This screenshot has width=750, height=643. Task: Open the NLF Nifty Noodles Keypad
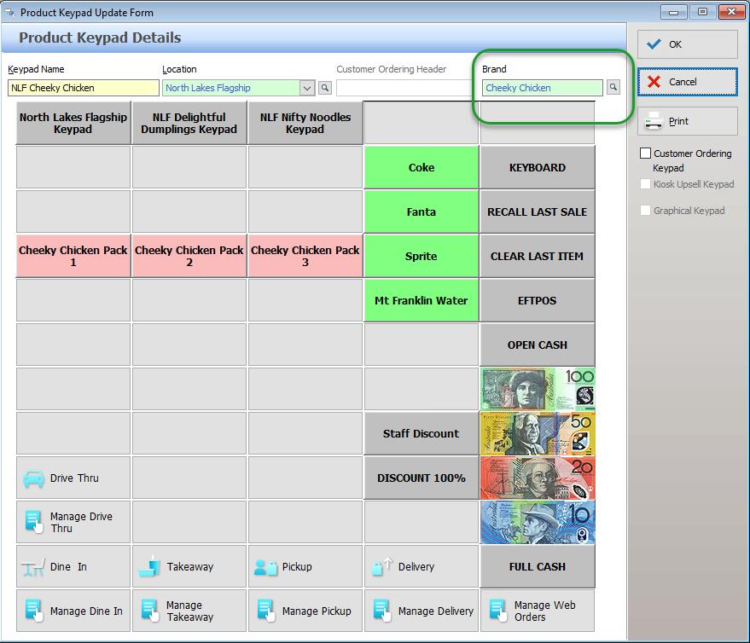(x=305, y=124)
